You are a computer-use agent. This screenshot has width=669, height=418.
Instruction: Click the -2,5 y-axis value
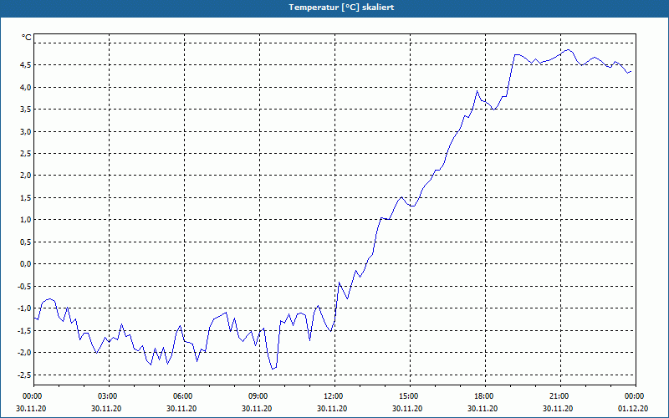[x=23, y=375]
